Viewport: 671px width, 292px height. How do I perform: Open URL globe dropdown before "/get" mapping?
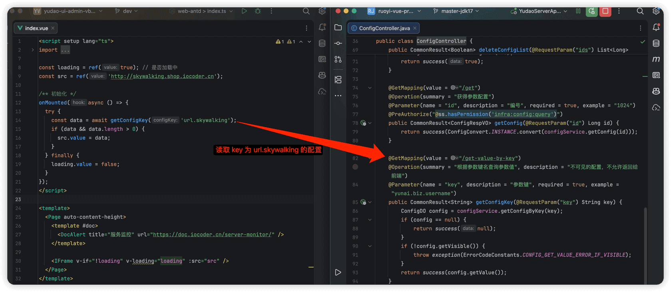point(454,88)
